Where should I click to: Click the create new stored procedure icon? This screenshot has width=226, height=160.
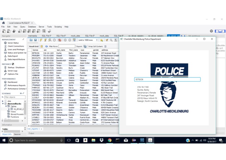[34, 31]
